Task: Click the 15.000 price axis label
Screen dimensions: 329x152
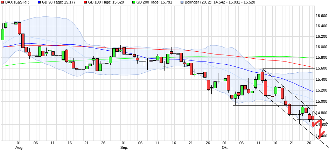Action: (321, 102)
